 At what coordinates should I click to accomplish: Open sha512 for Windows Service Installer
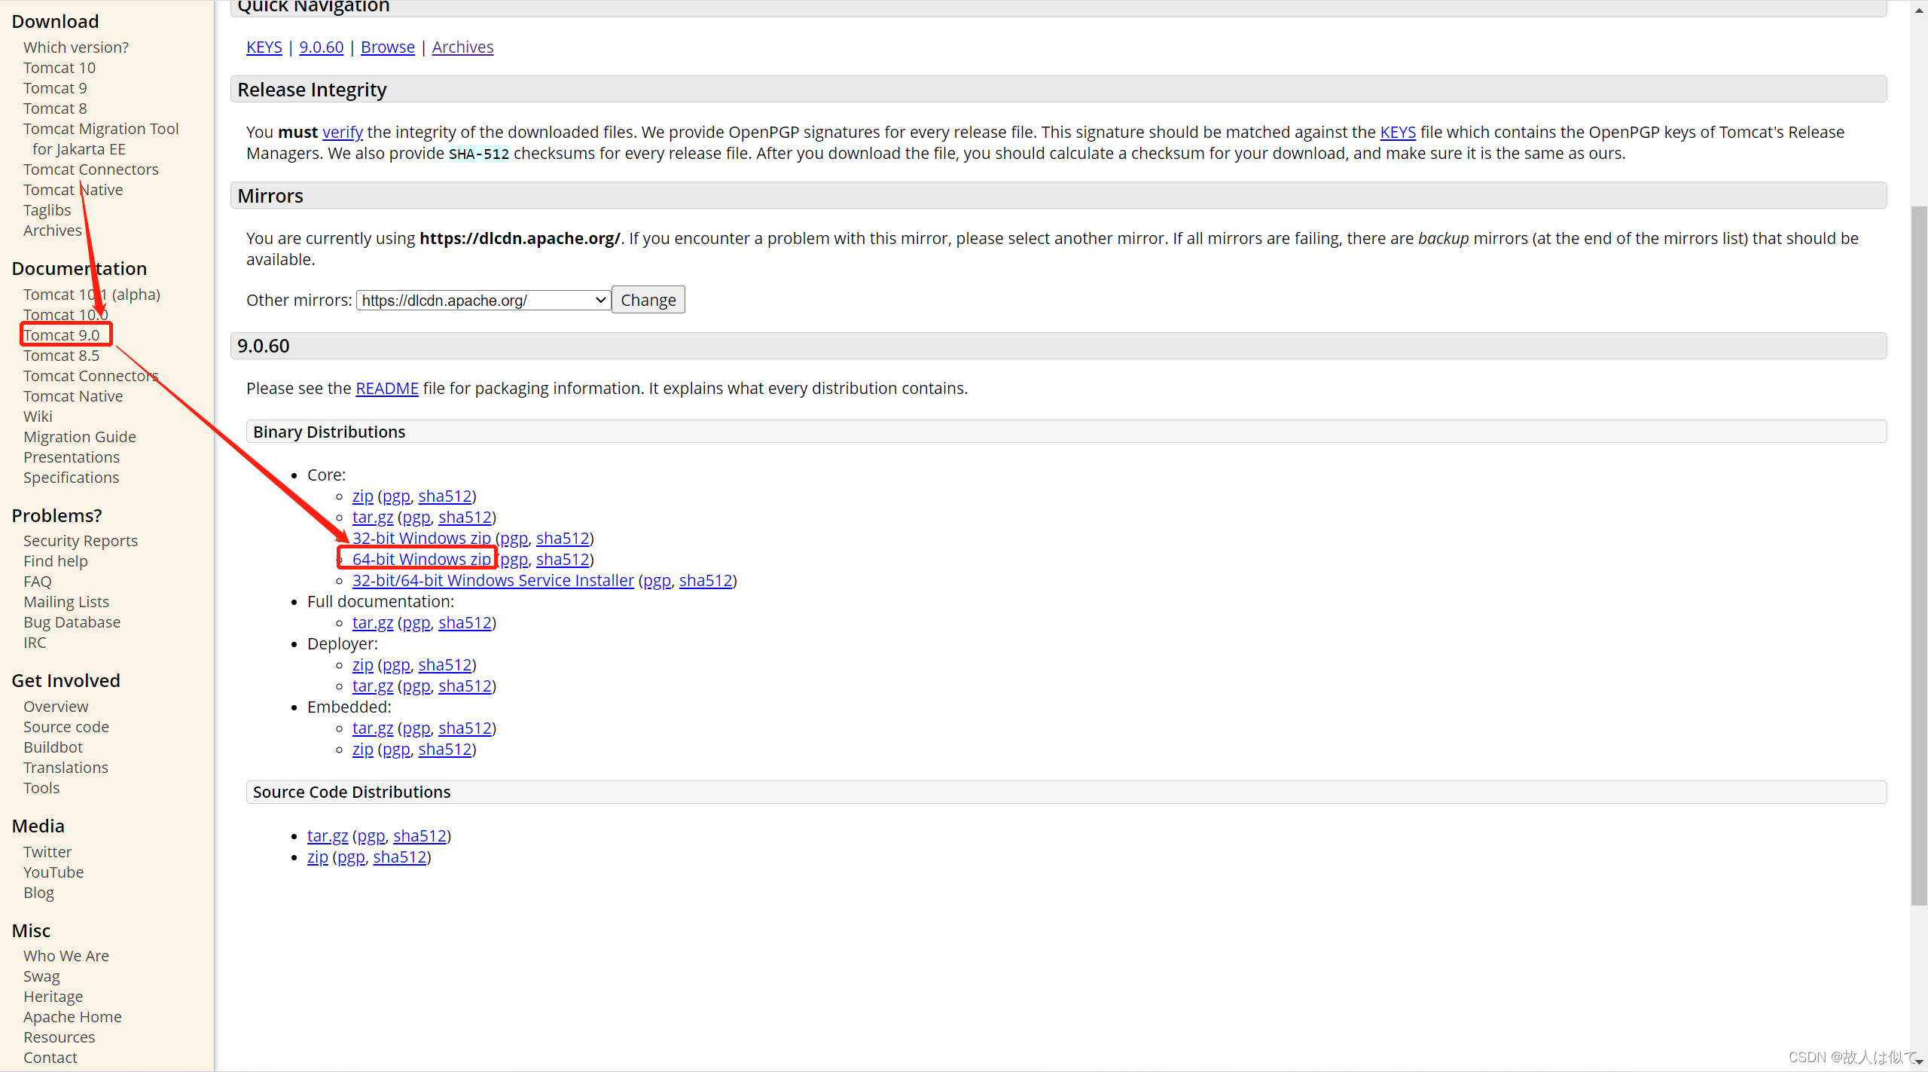[706, 580]
